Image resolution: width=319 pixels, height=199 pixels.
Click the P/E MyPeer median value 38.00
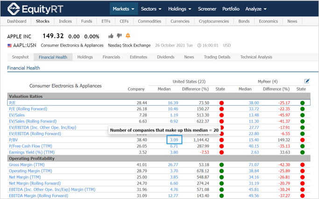[254, 103]
